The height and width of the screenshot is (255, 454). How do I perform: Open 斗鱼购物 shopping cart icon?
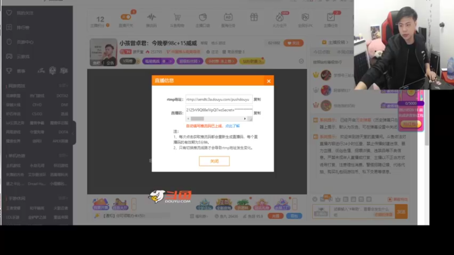177,17
